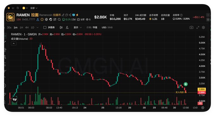215x116 pixels.
Task: Open the time axis settings gear icon
Action: tap(203, 108)
